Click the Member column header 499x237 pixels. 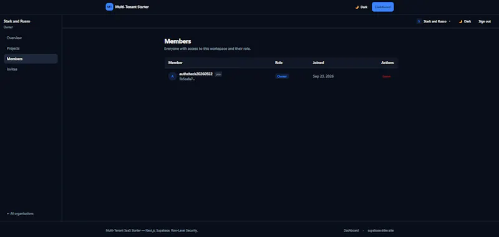[175, 62]
